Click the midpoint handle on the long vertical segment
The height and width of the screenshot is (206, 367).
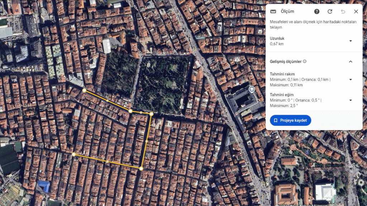click(147, 141)
